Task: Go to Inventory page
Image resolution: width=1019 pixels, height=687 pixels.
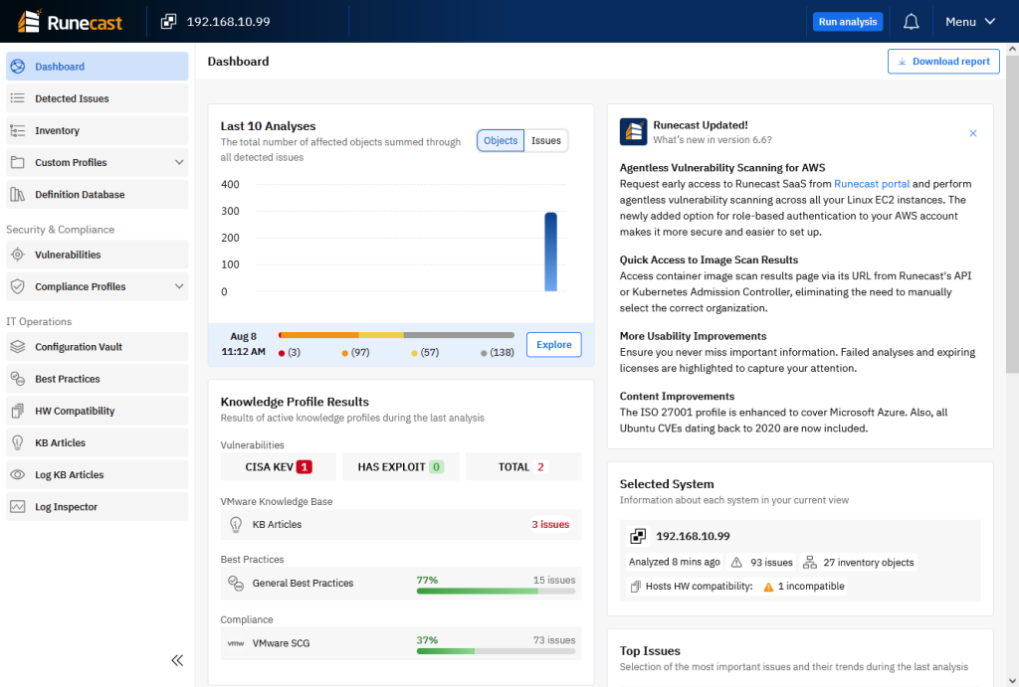Action: (x=97, y=130)
